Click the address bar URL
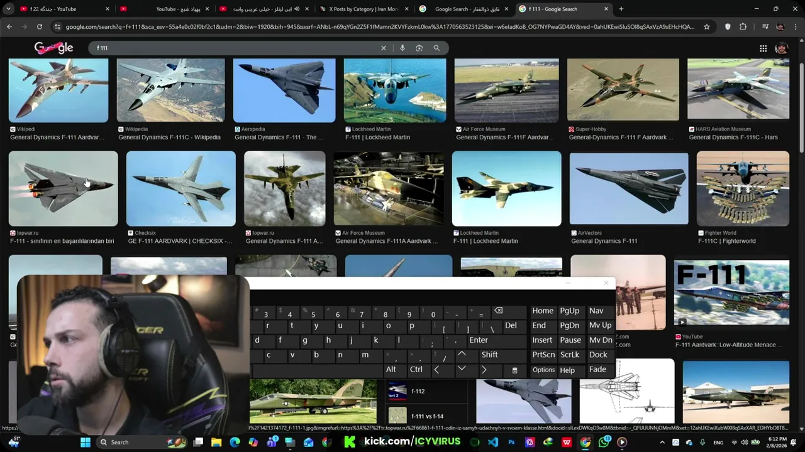The image size is (805, 452). click(x=380, y=27)
